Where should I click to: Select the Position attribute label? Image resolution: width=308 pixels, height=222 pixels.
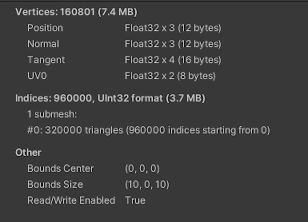[45, 28]
